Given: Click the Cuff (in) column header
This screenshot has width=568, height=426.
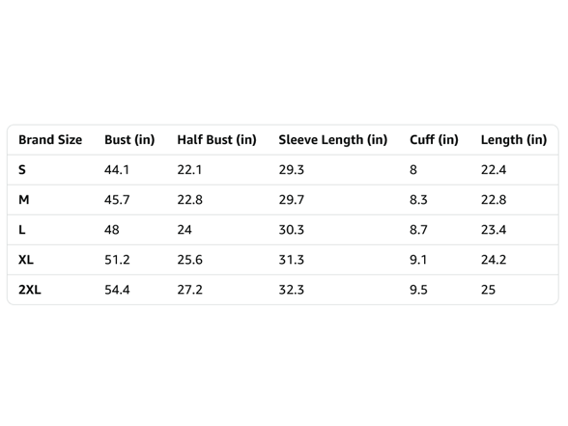Looking at the screenshot, I should click(x=434, y=140).
